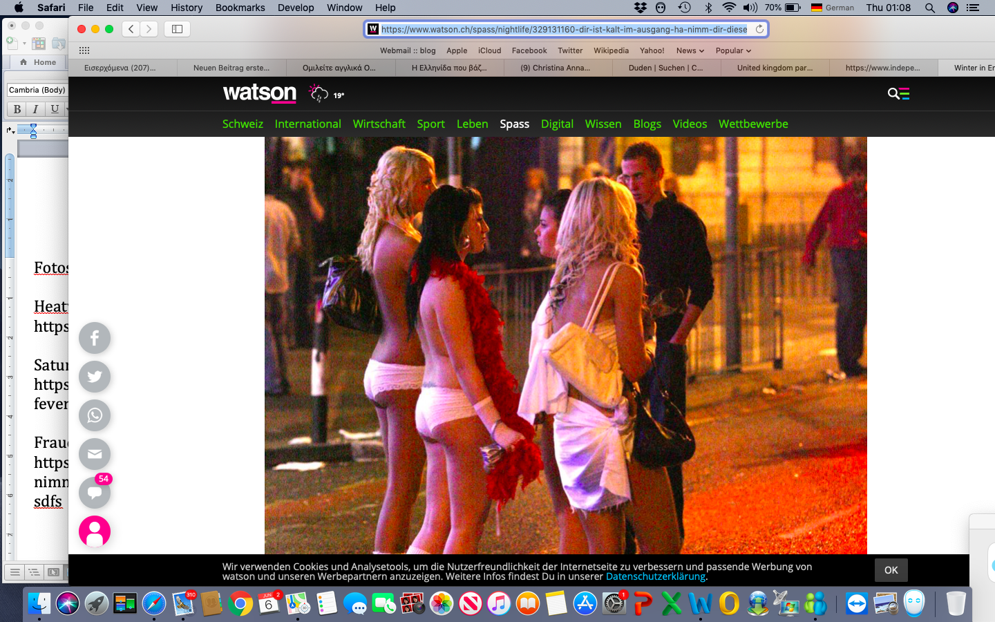
Task: Open App Store from the Dock
Action: [585, 603]
